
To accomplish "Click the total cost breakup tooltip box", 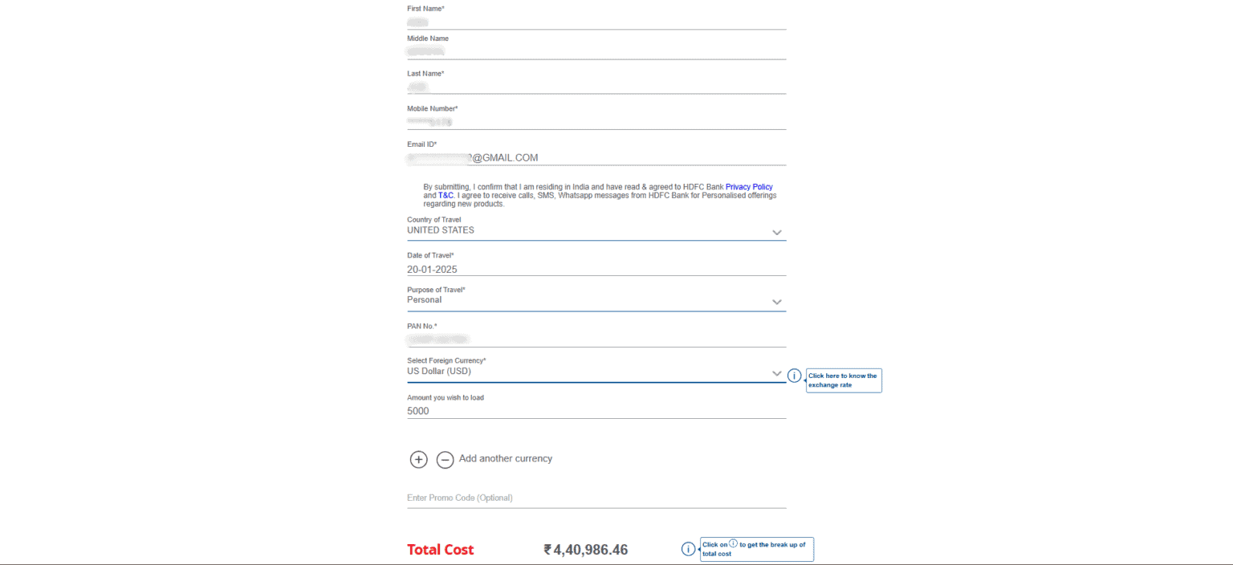I will (x=755, y=549).
